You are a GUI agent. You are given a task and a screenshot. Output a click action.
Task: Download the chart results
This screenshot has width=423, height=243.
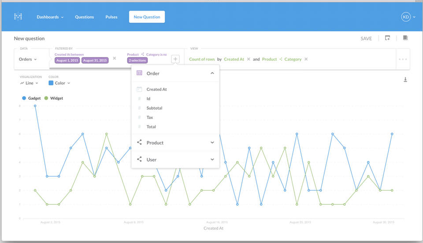[405, 80]
